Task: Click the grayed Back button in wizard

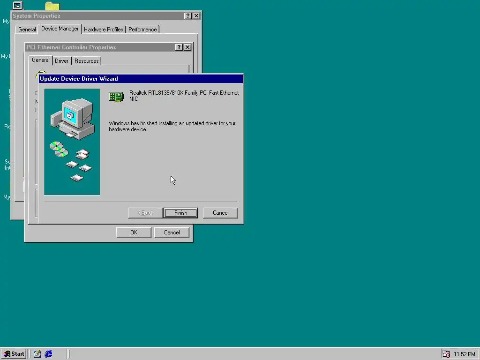Action: click(x=145, y=213)
